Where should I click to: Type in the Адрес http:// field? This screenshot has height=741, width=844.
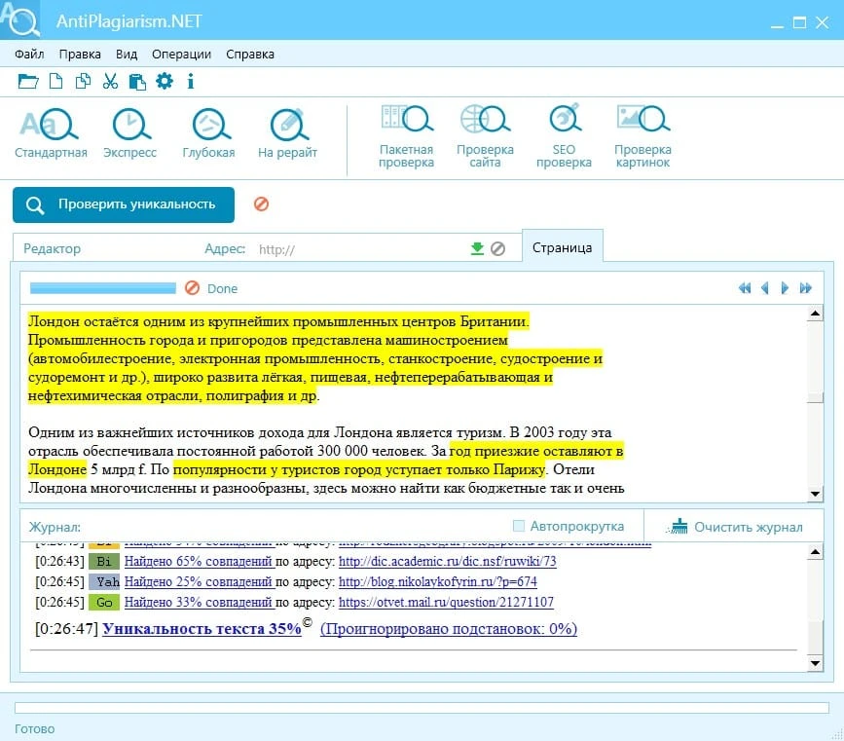(360, 249)
